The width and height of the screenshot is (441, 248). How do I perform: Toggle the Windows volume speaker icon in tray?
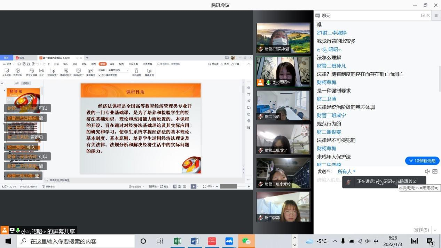[368, 241]
